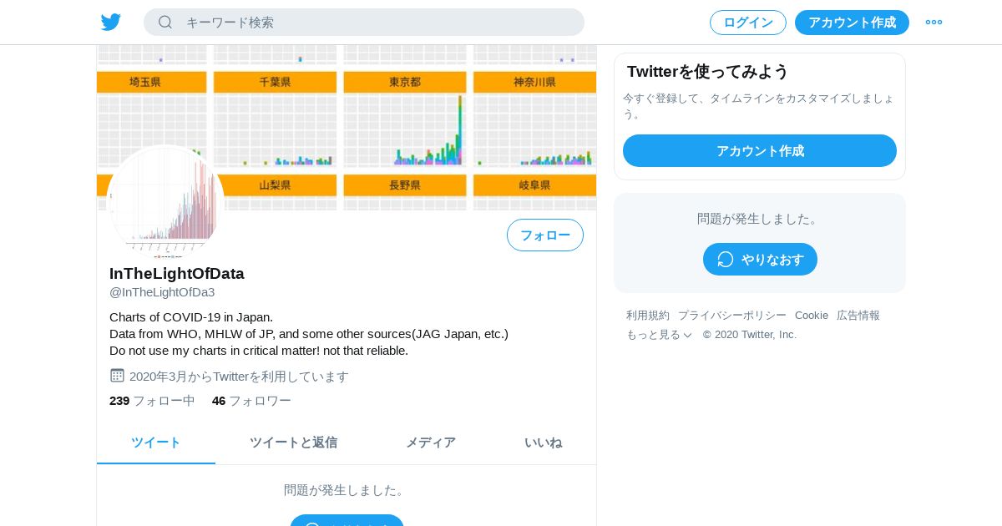Image resolution: width=1002 pixels, height=526 pixels.
Task: Click the calendar icon beside join date
Action: [117, 376]
